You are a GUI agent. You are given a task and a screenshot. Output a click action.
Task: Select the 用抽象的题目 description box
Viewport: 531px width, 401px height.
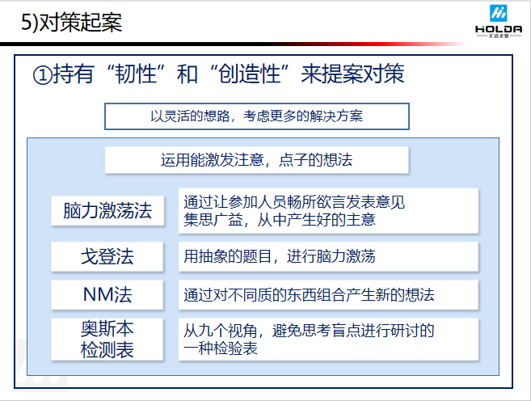[328, 256]
